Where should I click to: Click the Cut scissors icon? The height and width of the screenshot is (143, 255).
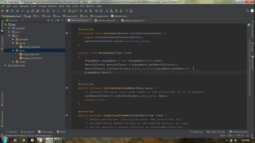28,11
